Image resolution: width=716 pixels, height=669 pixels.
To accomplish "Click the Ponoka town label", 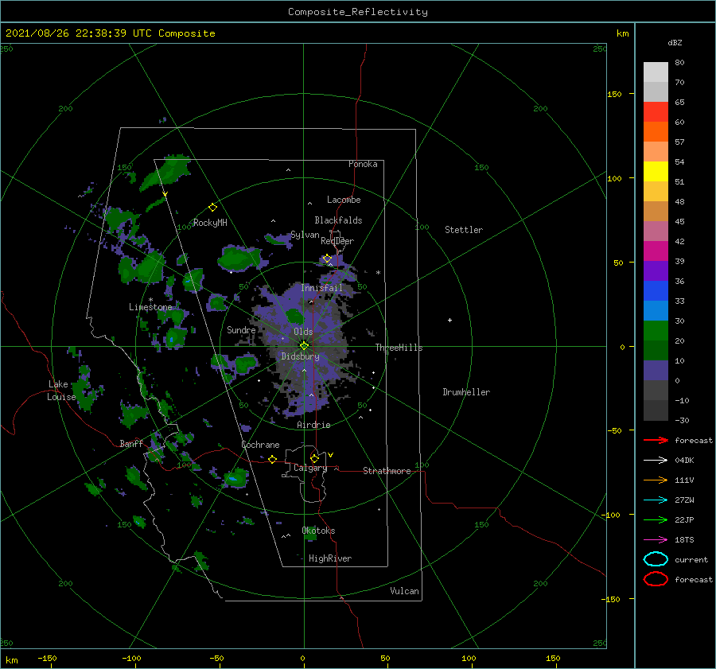I will 363,164.
